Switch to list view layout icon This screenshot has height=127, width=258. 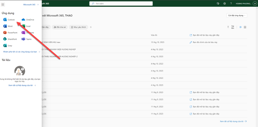[x=241, y=27]
